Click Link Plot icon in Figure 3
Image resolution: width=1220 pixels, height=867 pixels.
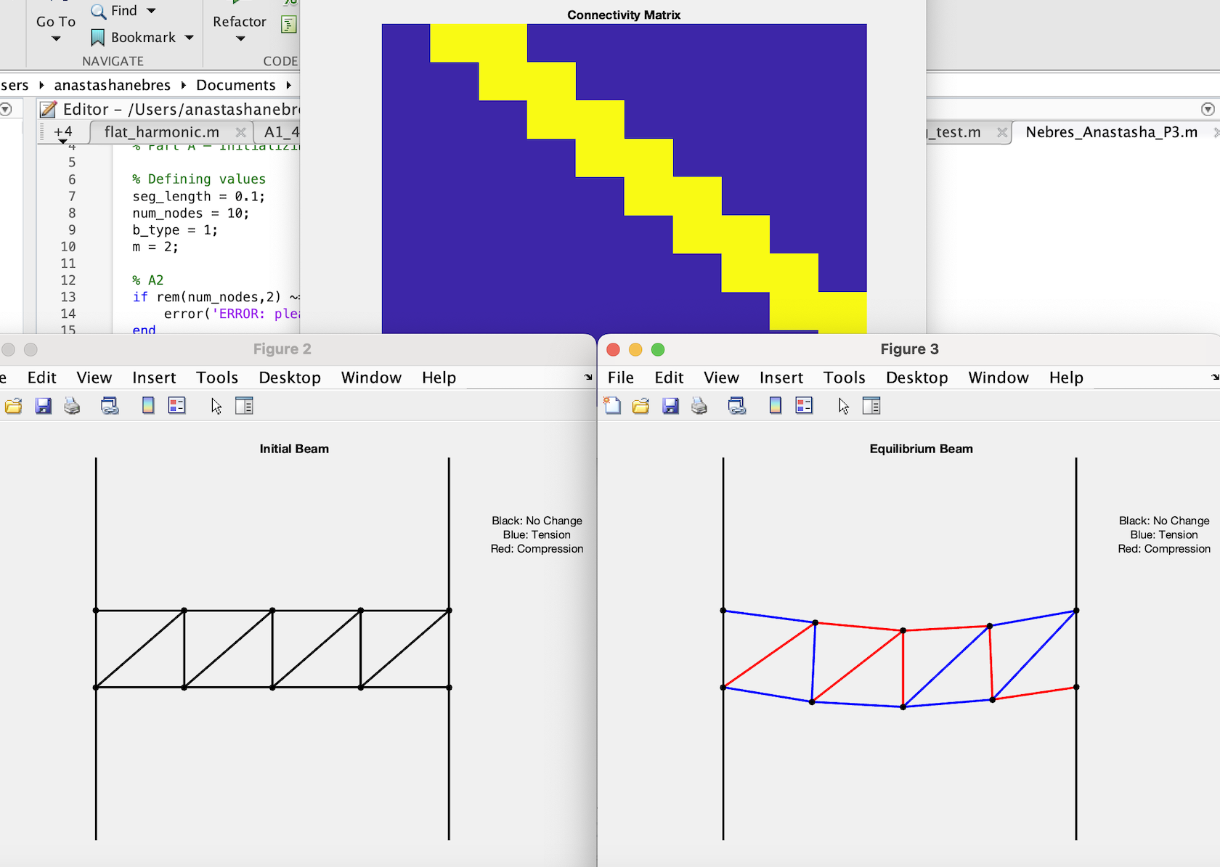737,406
